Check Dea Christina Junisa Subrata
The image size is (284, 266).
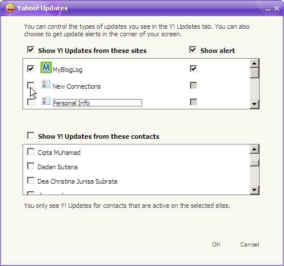pyautogui.click(x=31, y=180)
